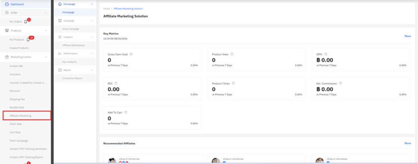
Task: Click the My Orders notification bell
Action: click(26, 22)
